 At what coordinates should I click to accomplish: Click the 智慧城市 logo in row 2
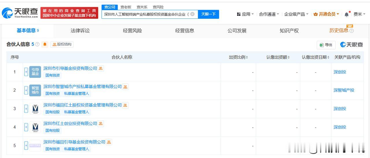(x=35, y=90)
